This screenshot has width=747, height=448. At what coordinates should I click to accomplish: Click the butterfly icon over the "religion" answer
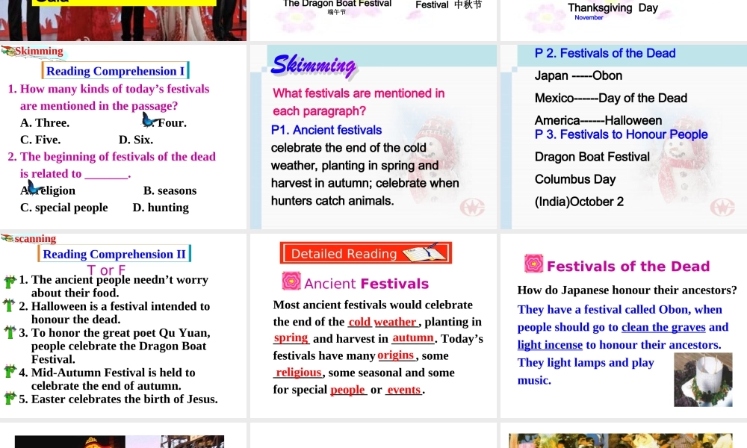click(35, 187)
